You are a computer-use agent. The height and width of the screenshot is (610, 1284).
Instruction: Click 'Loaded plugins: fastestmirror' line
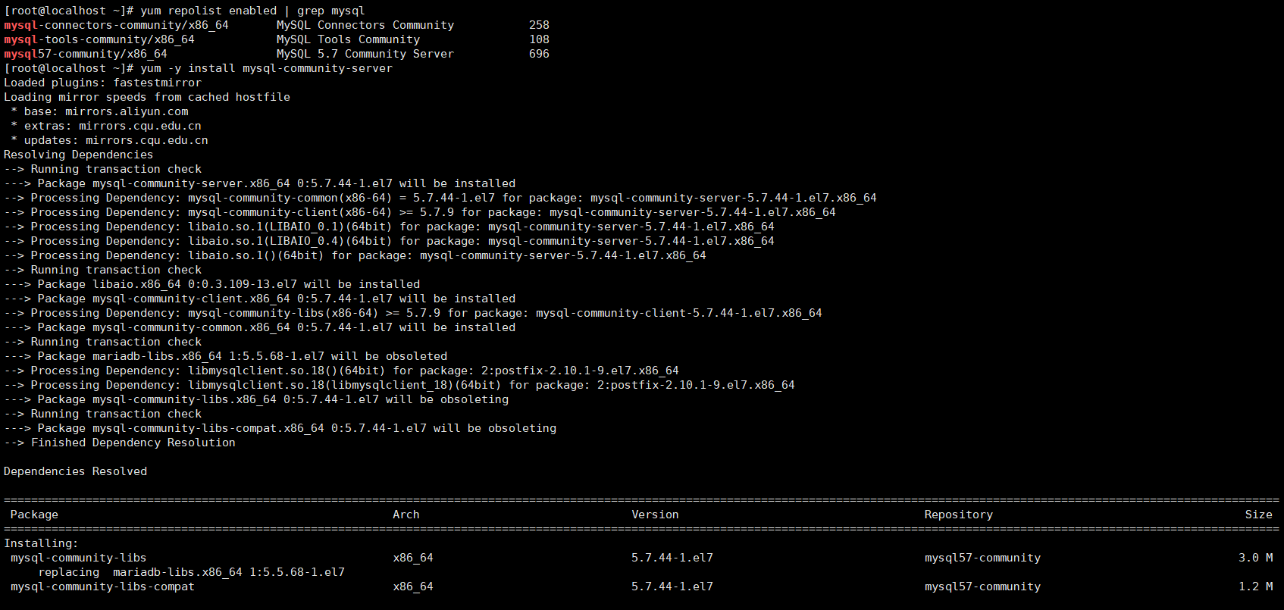[x=102, y=83]
